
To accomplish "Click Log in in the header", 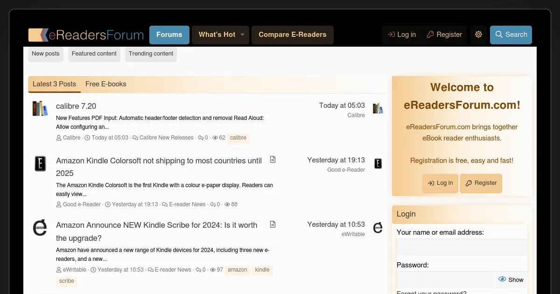I will [402, 35].
